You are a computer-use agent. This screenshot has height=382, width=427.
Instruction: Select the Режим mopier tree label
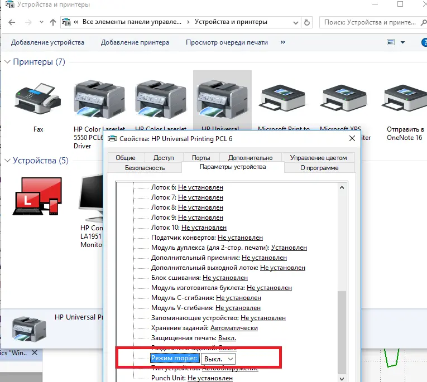(x=175, y=359)
